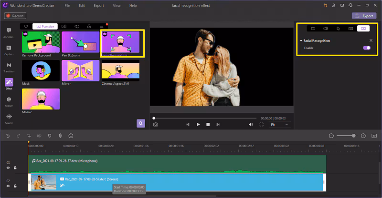Remove the Facial Recognition effect with X
The image size is (382, 198).
pos(371,40)
